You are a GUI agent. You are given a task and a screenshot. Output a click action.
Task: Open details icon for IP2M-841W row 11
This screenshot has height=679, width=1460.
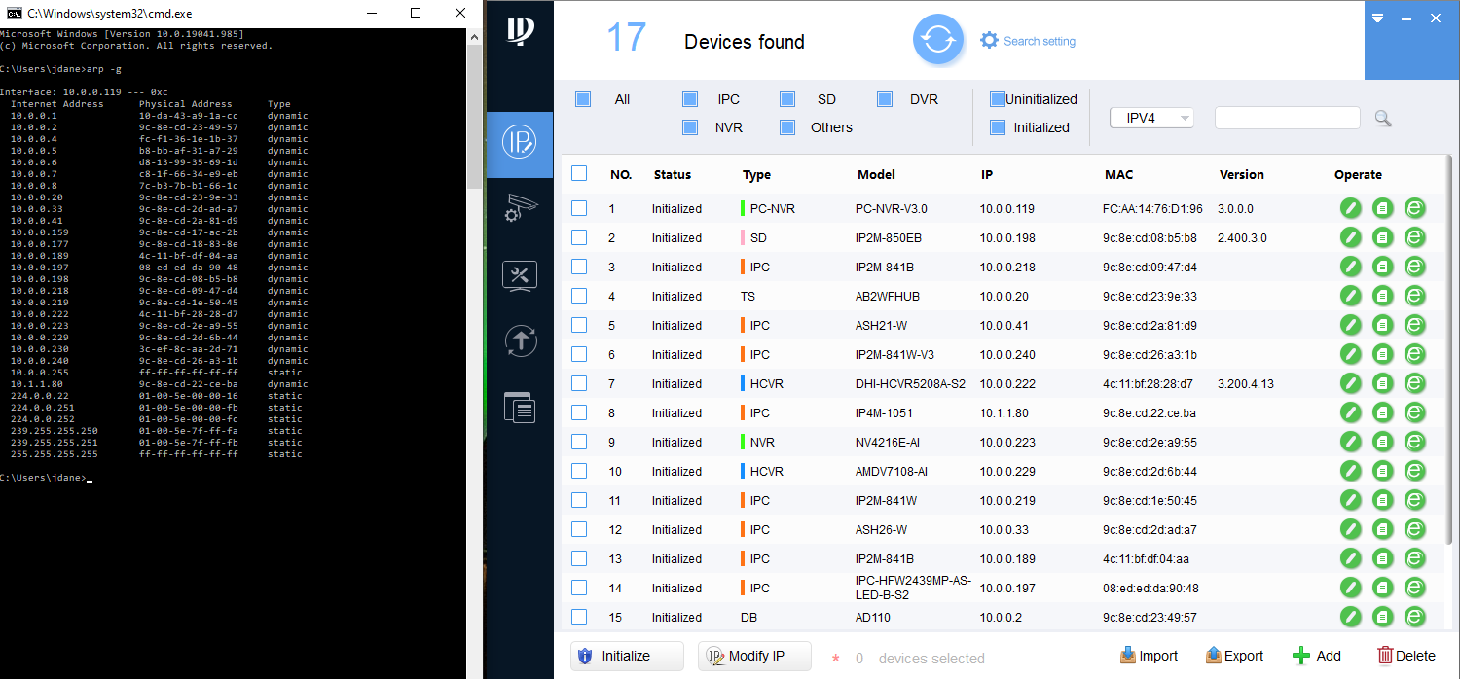pyautogui.click(x=1382, y=500)
